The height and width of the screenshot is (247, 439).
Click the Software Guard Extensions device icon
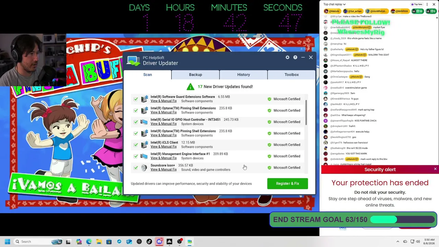click(x=144, y=99)
